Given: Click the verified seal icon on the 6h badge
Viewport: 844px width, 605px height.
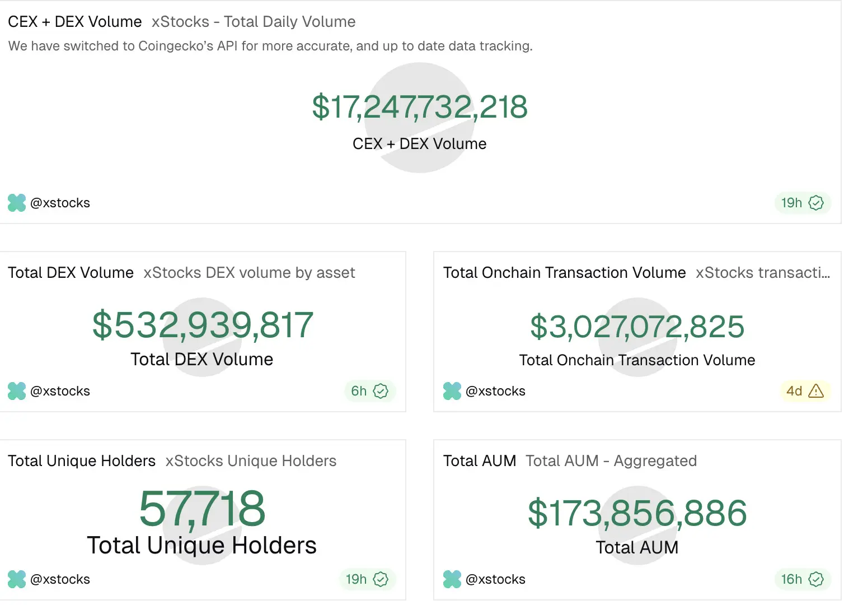Looking at the screenshot, I should click(x=381, y=391).
